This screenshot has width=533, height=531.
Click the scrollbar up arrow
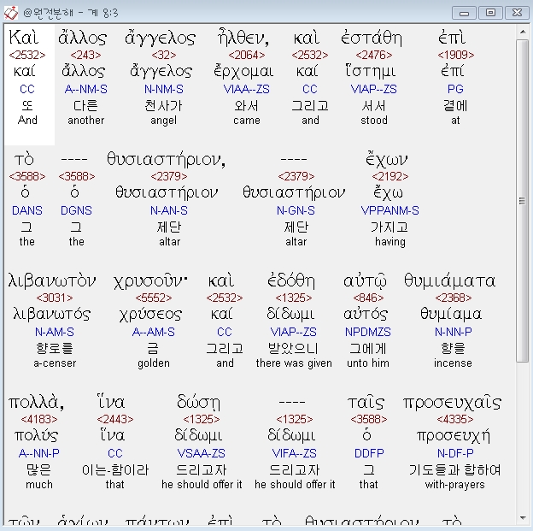pyautogui.click(x=522, y=32)
